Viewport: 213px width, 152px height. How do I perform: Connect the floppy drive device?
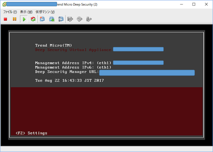coord(70,19)
